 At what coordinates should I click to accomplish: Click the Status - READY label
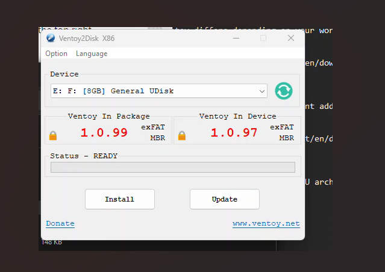point(84,156)
